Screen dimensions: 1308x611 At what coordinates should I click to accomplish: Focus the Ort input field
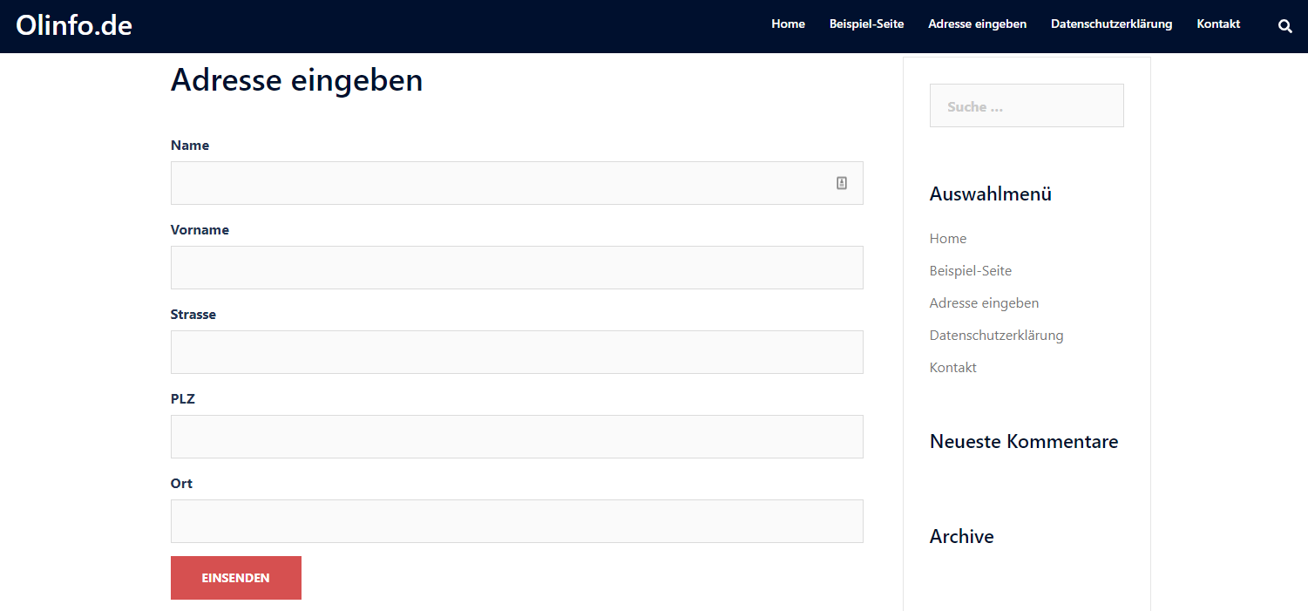click(517, 521)
